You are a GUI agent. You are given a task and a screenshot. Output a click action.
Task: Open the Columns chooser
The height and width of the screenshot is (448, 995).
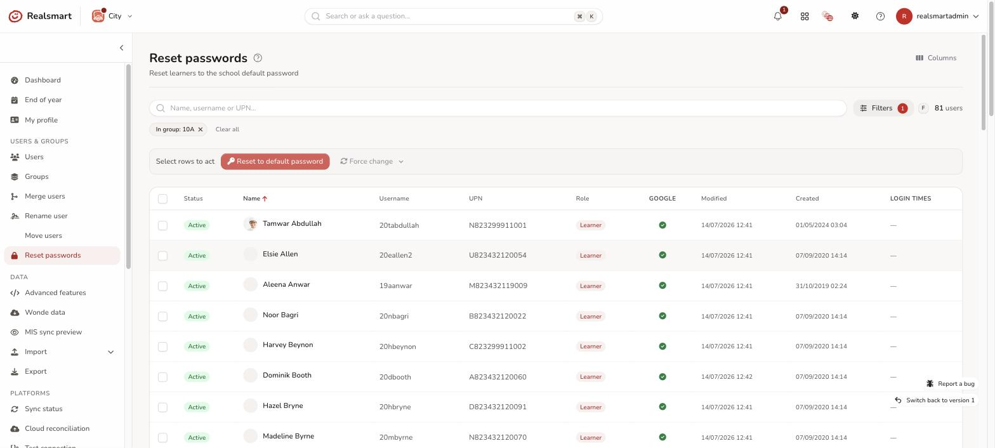(x=936, y=58)
